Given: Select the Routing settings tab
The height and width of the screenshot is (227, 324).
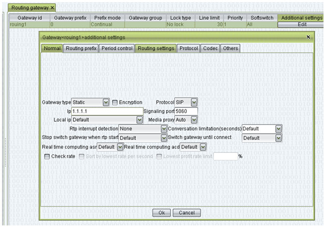Looking at the screenshot, I should pyautogui.click(x=156, y=49).
